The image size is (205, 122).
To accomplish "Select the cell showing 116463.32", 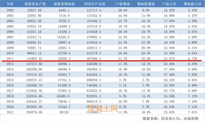I will pos(34,58).
